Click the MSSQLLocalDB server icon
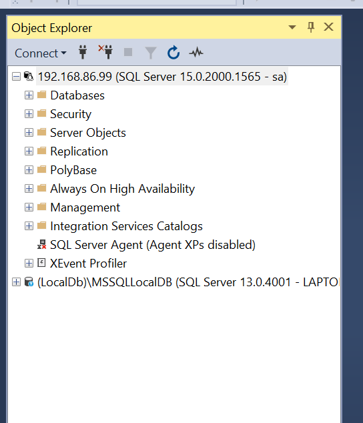This screenshot has width=363, height=423. [x=29, y=282]
